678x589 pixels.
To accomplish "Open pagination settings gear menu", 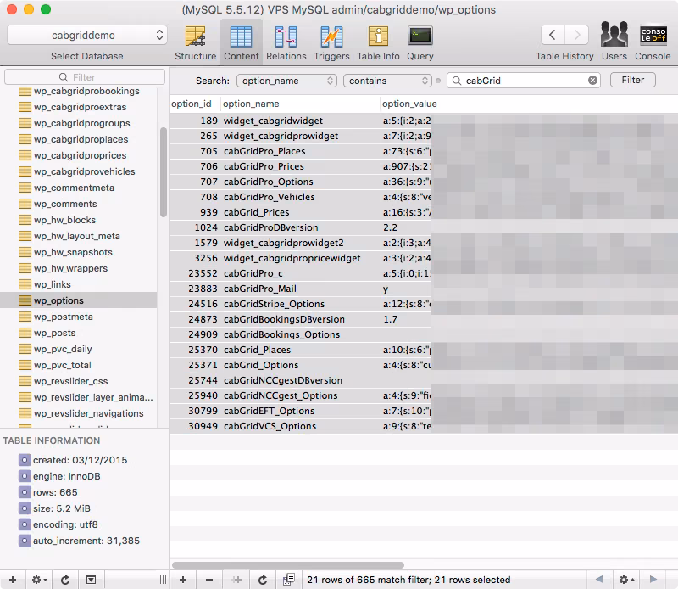I will point(626,579).
